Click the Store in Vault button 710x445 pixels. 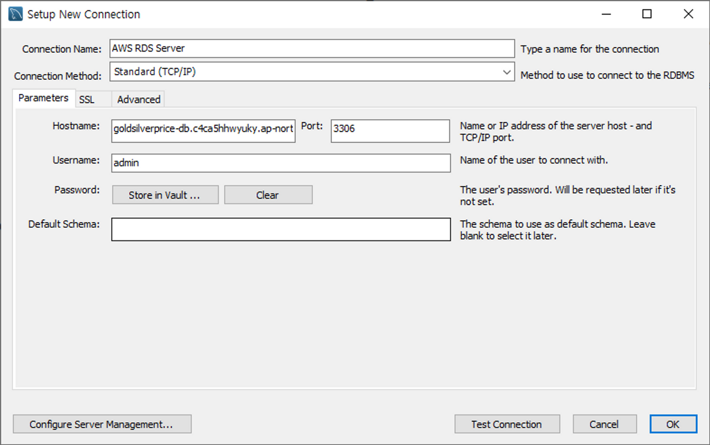[165, 195]
